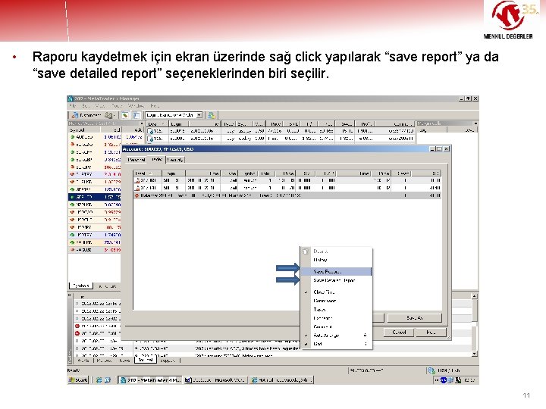Viewport: 546px width, 409px height.
Task: Click the login search combo box field
Action: (171, 115)
